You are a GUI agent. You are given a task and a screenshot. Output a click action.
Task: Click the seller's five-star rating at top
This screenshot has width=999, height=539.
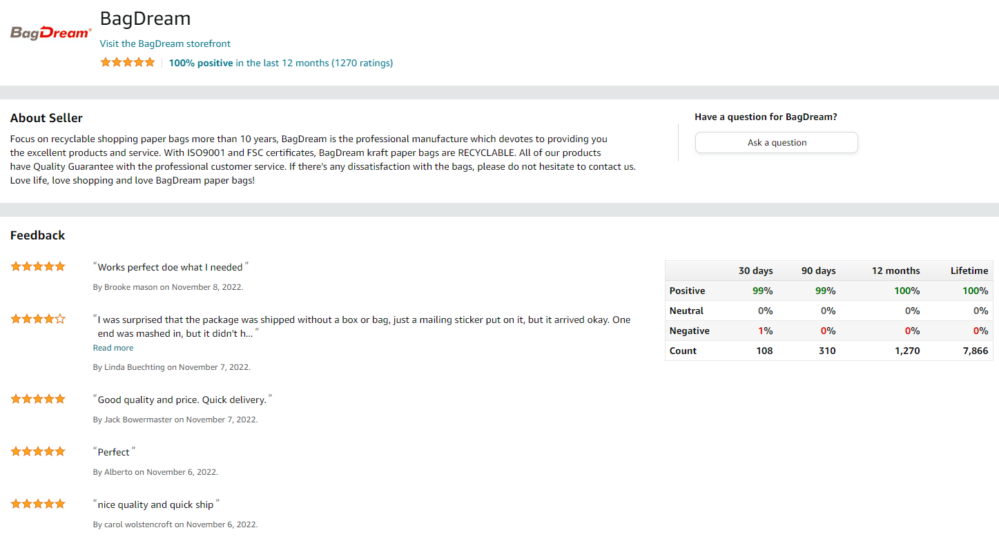(128, 62)
